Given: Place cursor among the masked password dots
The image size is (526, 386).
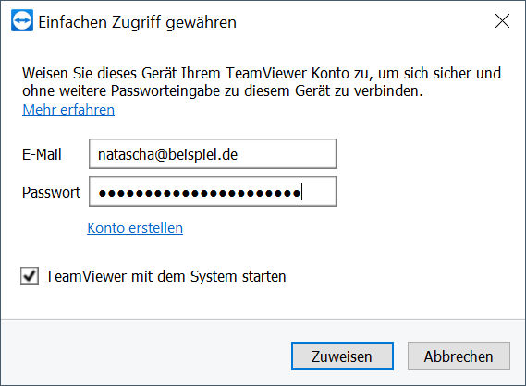Looking at the screenshot, I should 200,193.
